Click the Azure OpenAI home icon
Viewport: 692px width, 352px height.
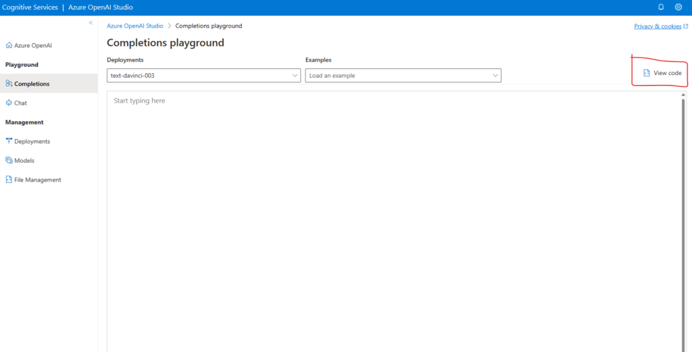[9, 45]
